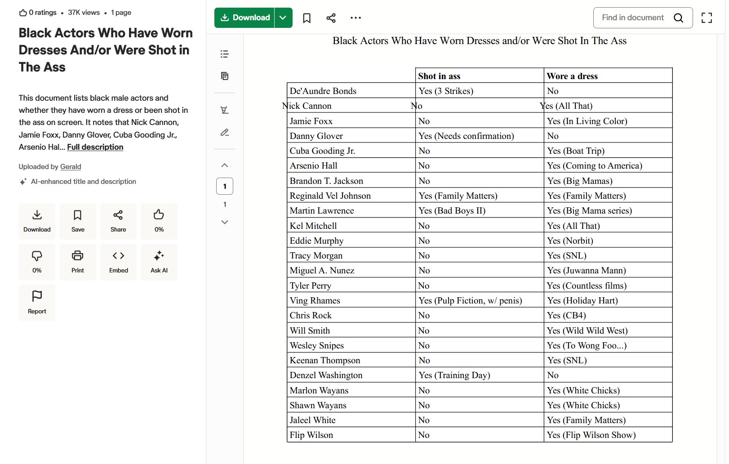
Task: Go to next page with down chevron
Action: click(x=225, y=222)
